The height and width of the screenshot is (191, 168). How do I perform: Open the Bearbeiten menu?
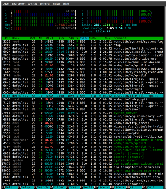click(19, 4)
